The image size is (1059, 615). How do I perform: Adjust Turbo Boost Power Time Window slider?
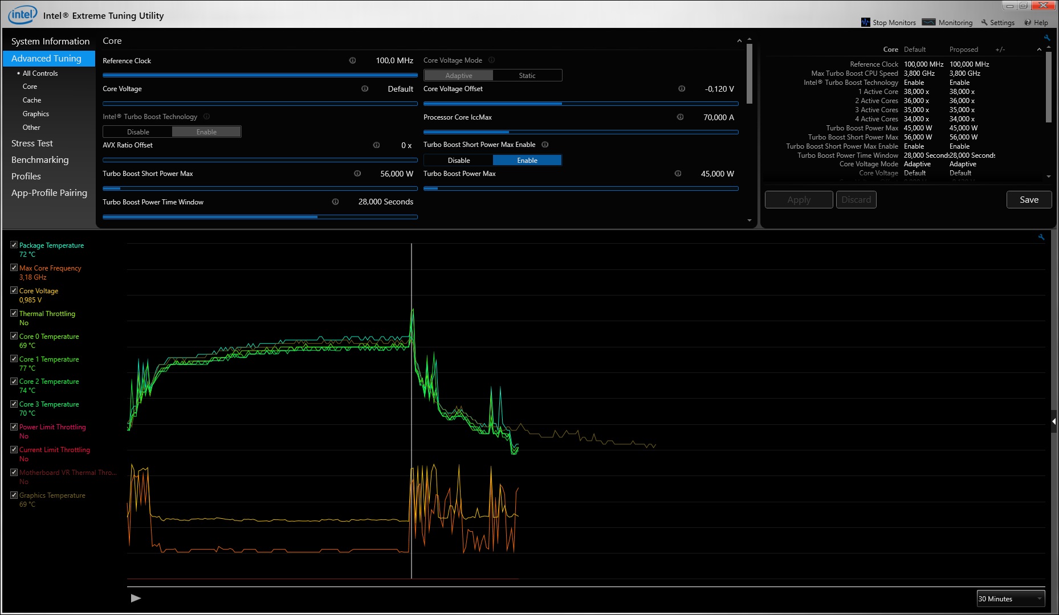tap(260, 216)
